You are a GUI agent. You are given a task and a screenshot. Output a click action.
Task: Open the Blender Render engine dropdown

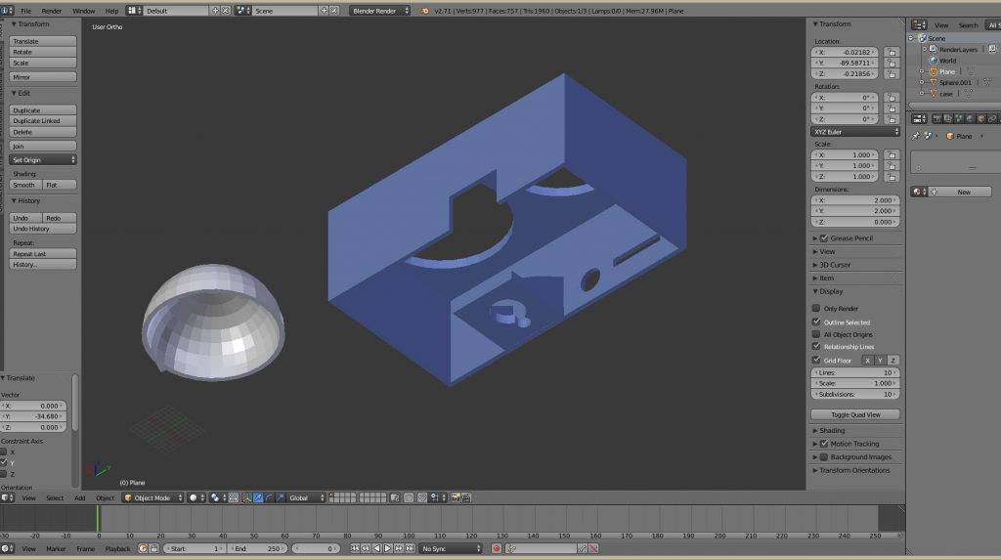[x=379, y=11]
